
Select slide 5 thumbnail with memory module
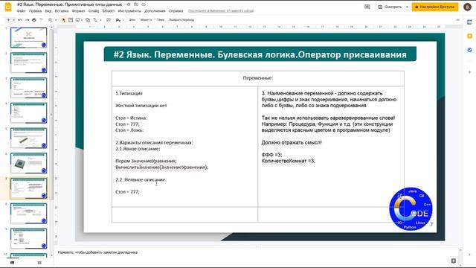28,138
